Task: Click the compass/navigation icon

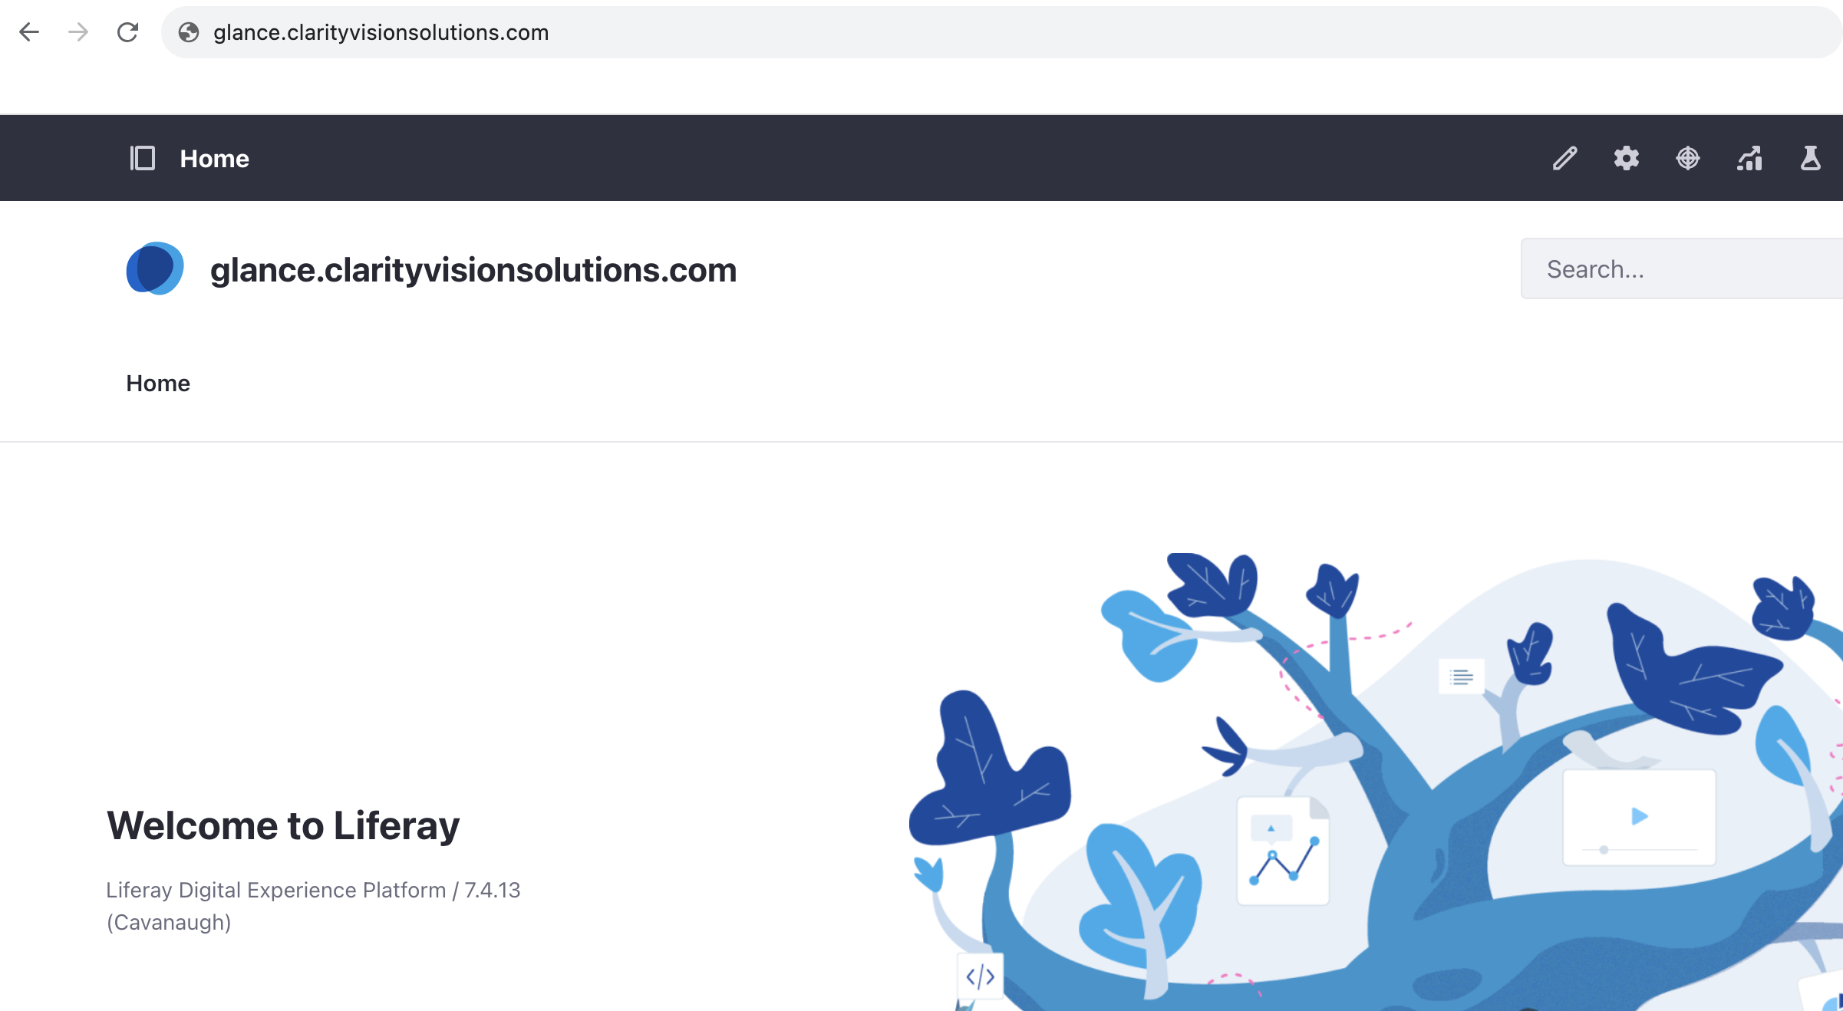Action: [1687, 157]
